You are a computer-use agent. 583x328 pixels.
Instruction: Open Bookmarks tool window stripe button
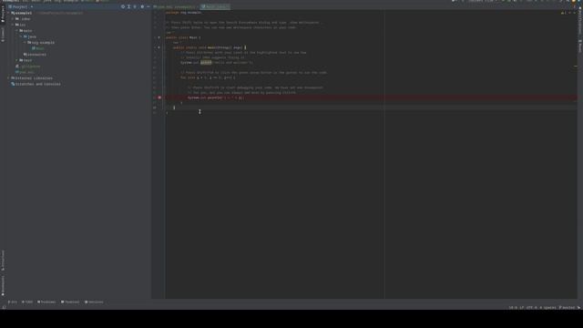(3, 285)
